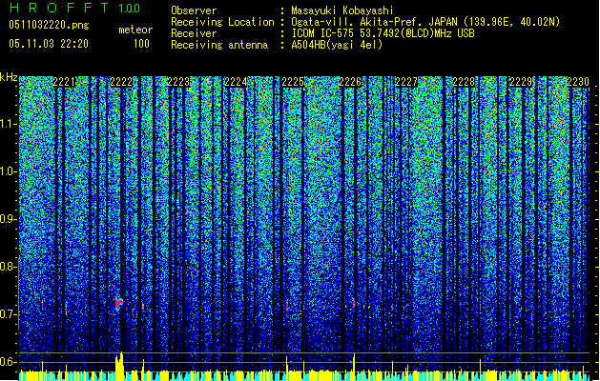
Task: Click the 0.8 kHz axis tick label
Action: pos(9,267)
